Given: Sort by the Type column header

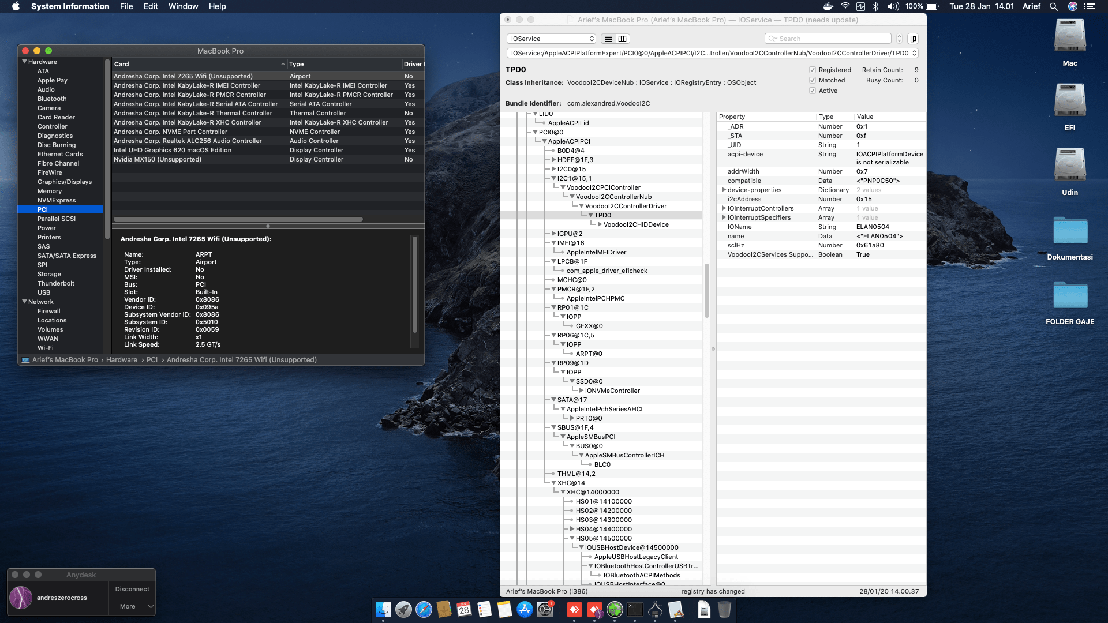Looking at the screenshot, I should [x=345, y=64].
